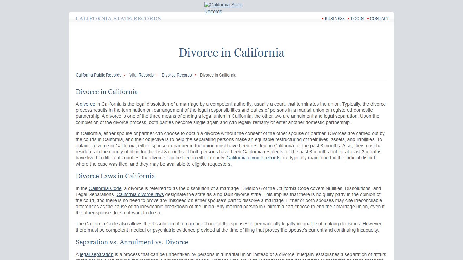463x260 pixels.
Task: Open the CONTACT menu item
Action: [x=379, y=19]
